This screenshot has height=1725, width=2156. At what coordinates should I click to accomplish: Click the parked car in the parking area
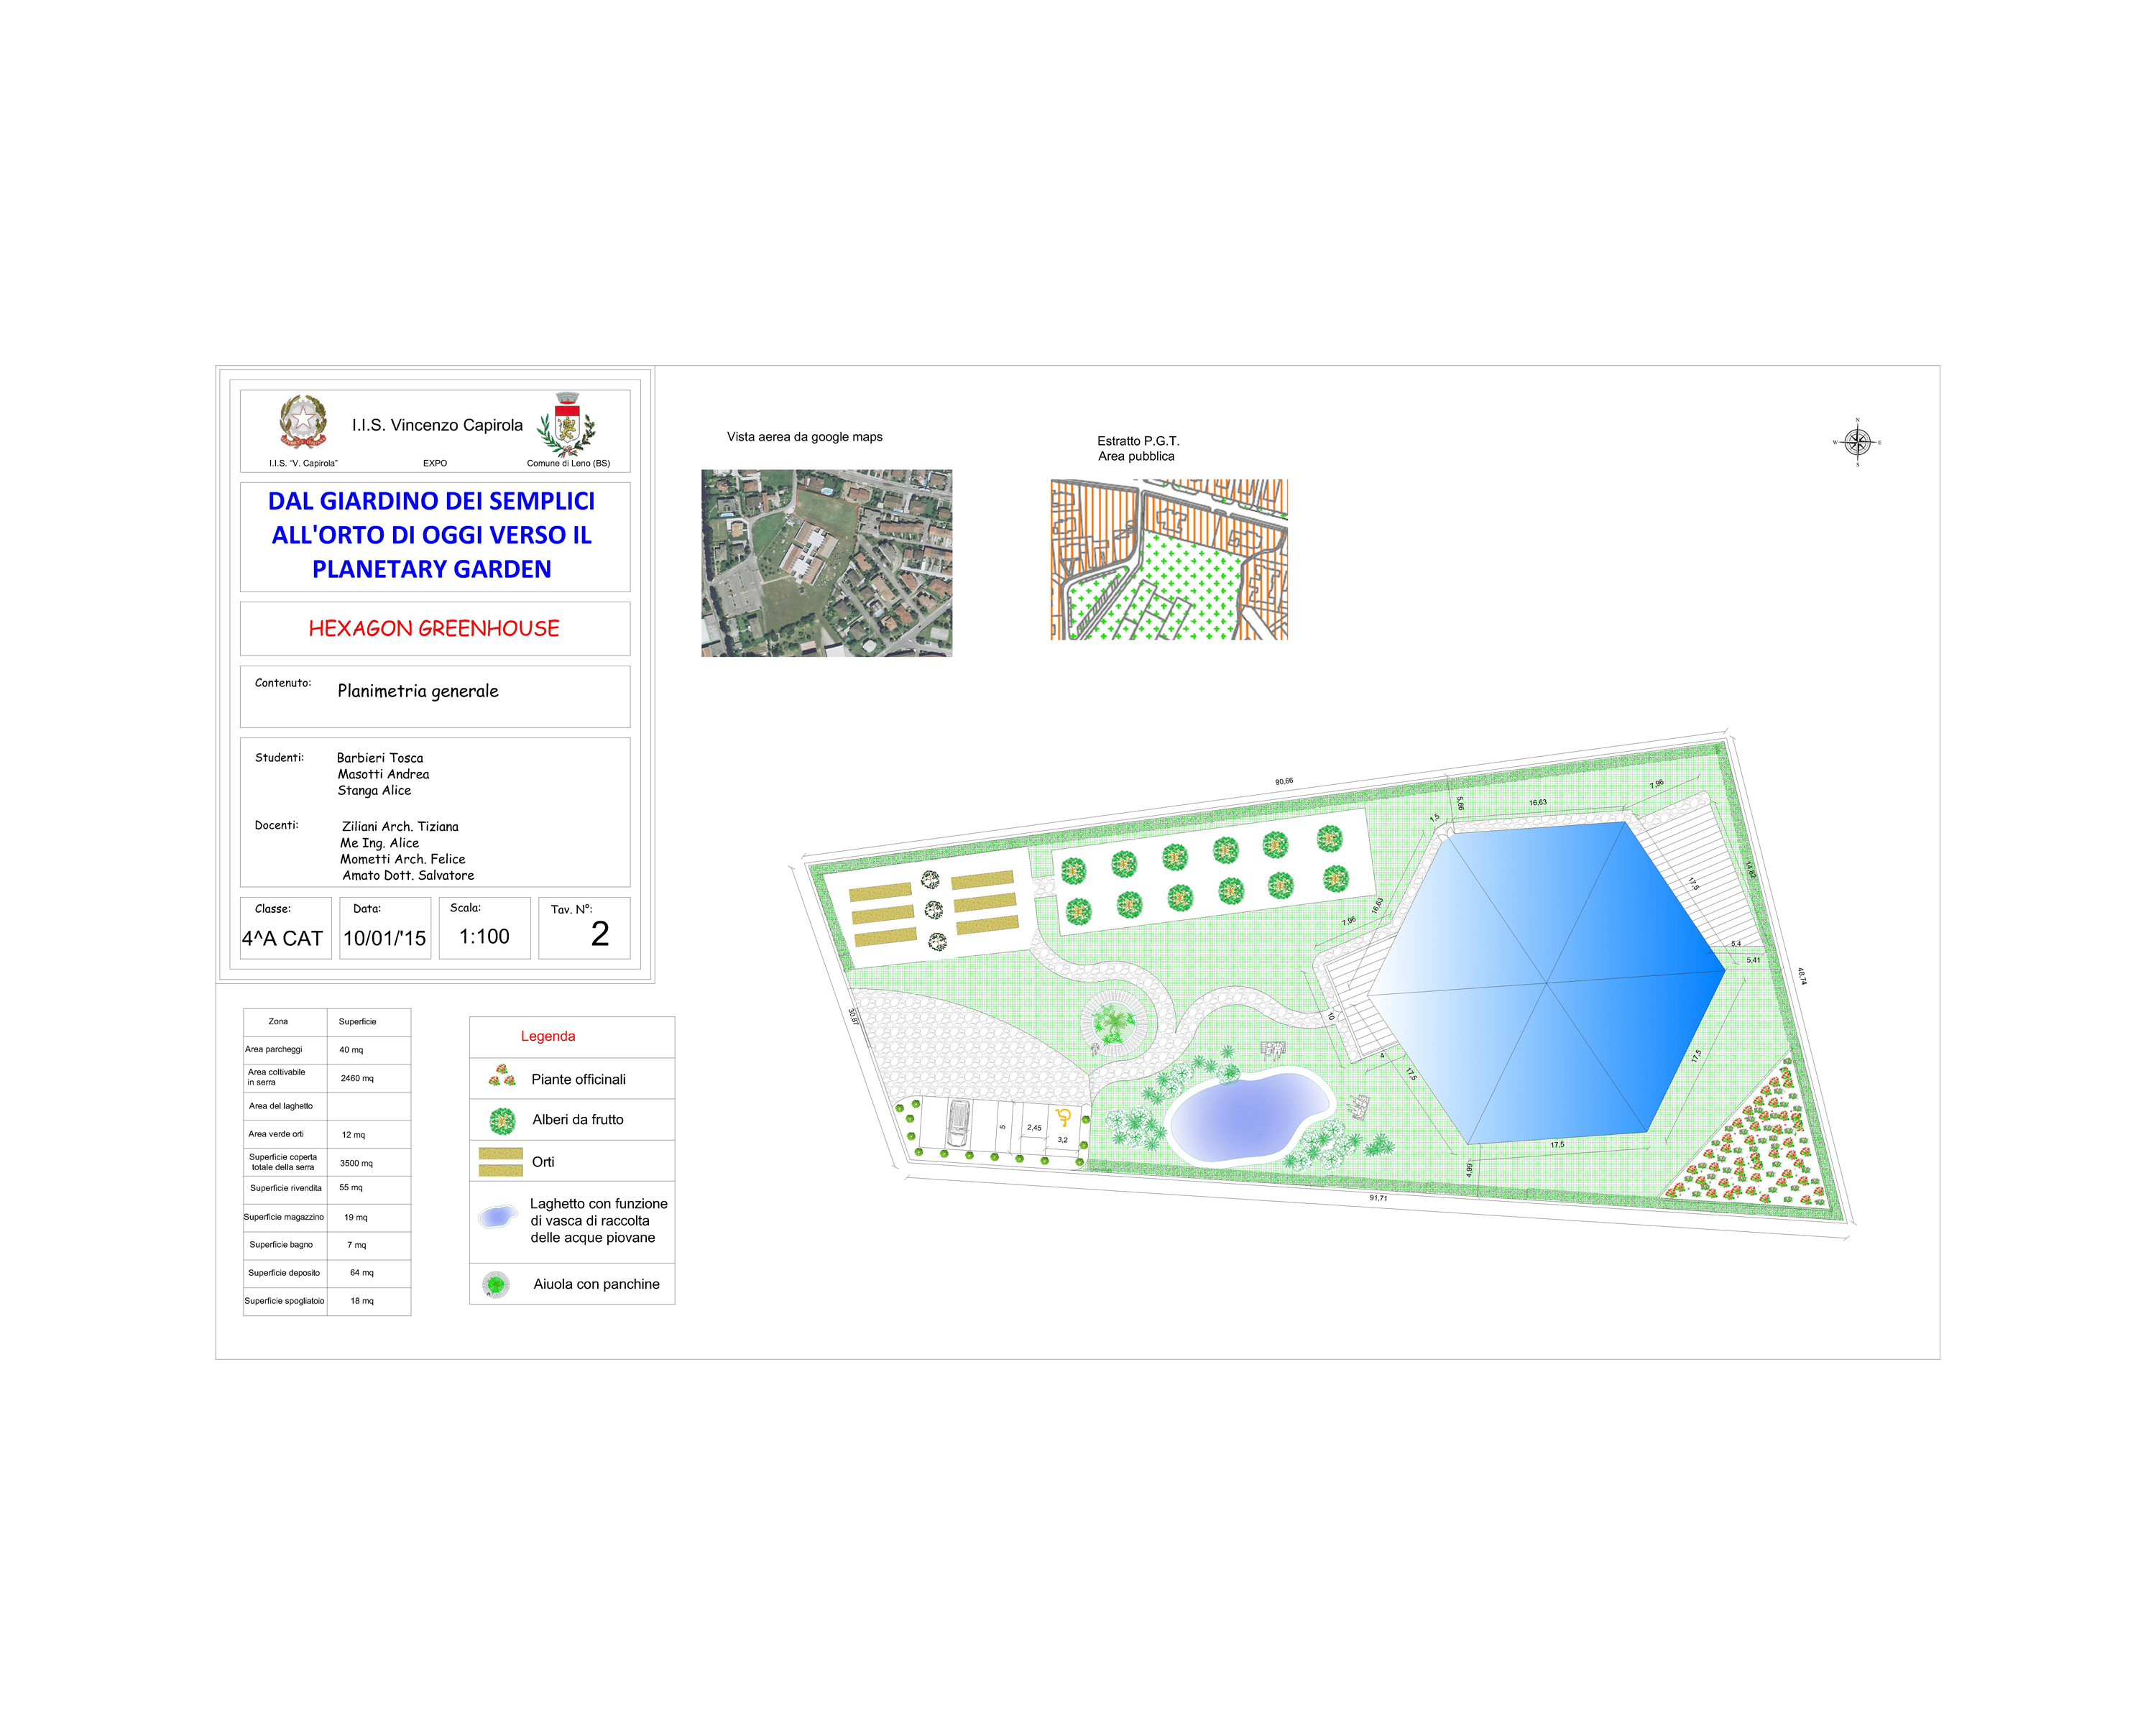958,1123
